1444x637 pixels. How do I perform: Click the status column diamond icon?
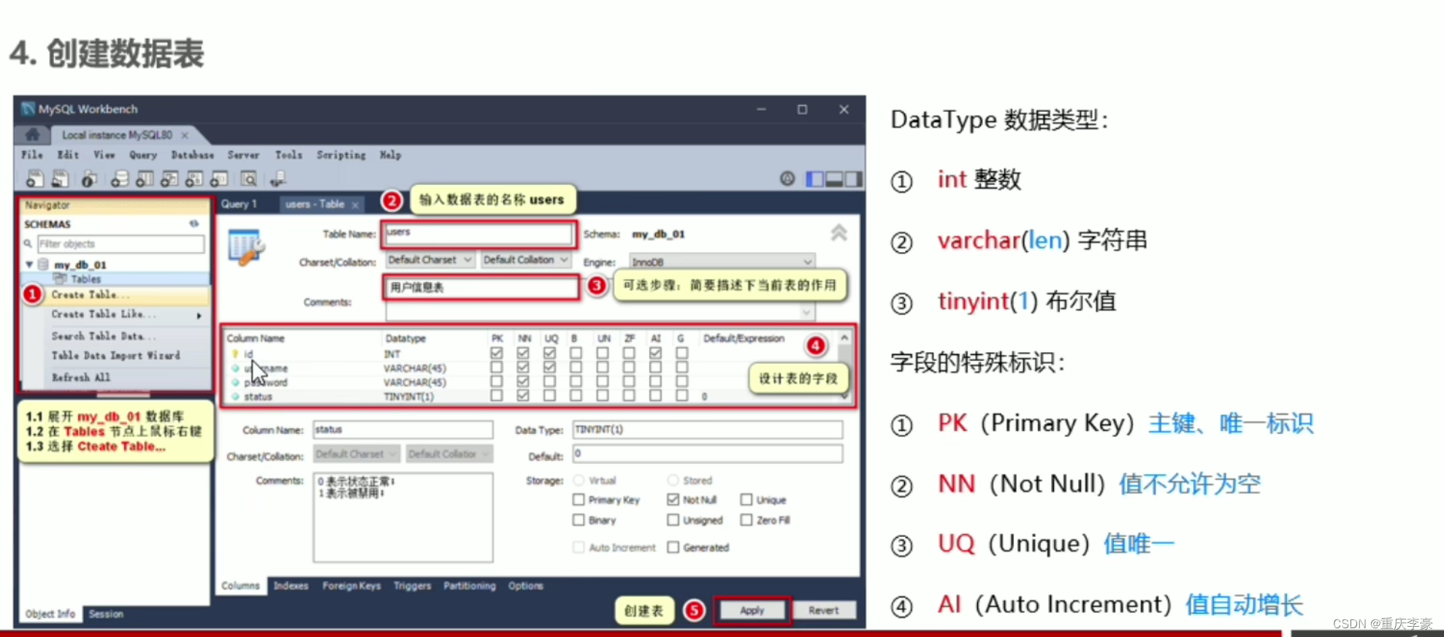(235, 396)
